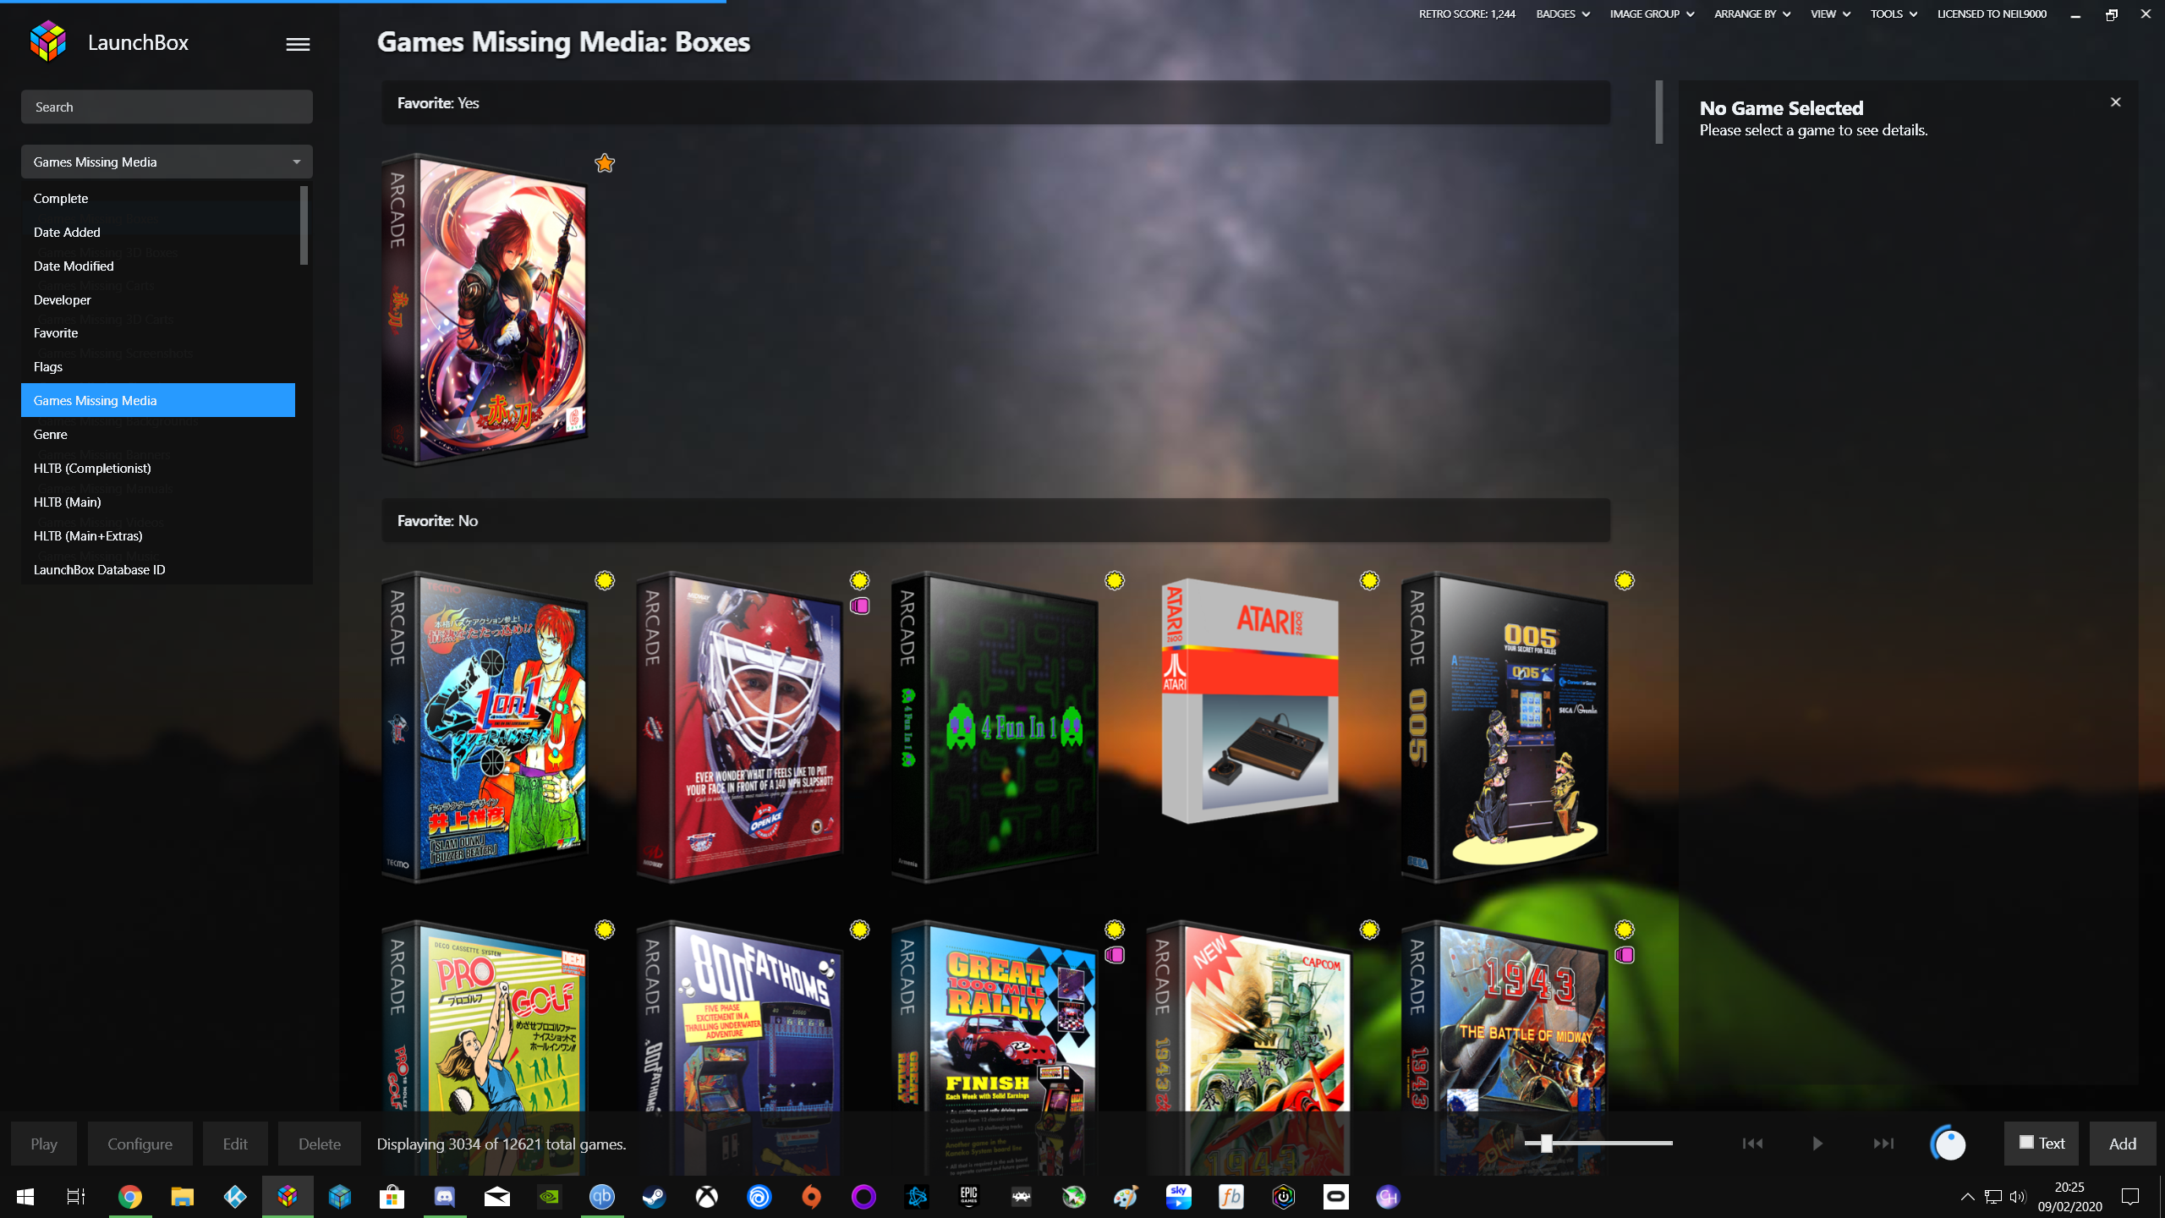Open Uplay from the taskbar
Screen dimensions: 2165x1218
click(759, 1197)
